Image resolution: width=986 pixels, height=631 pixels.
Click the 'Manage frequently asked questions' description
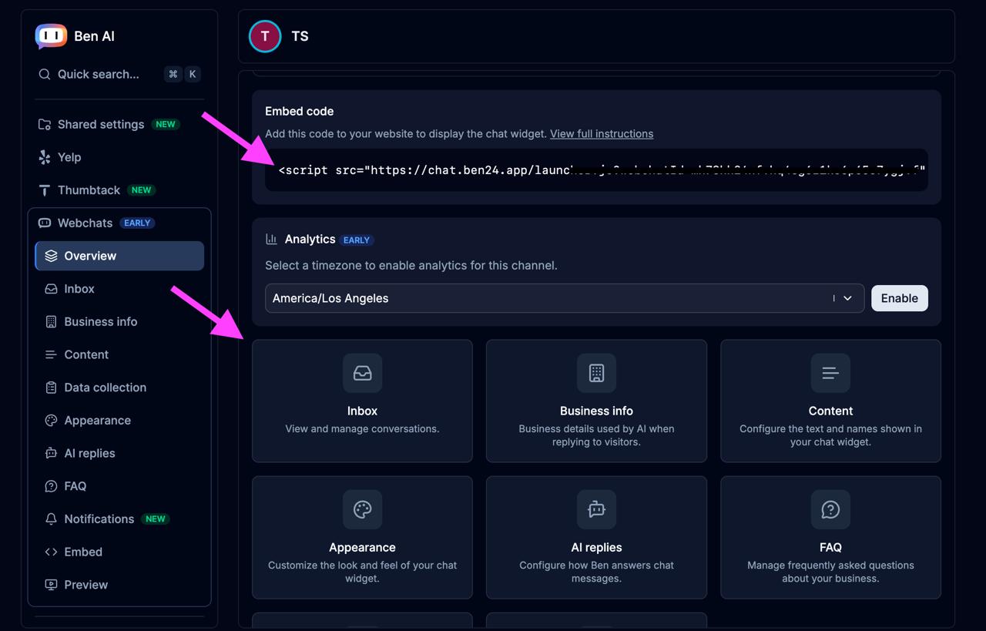pyautogui.click(x=830, y=572)
